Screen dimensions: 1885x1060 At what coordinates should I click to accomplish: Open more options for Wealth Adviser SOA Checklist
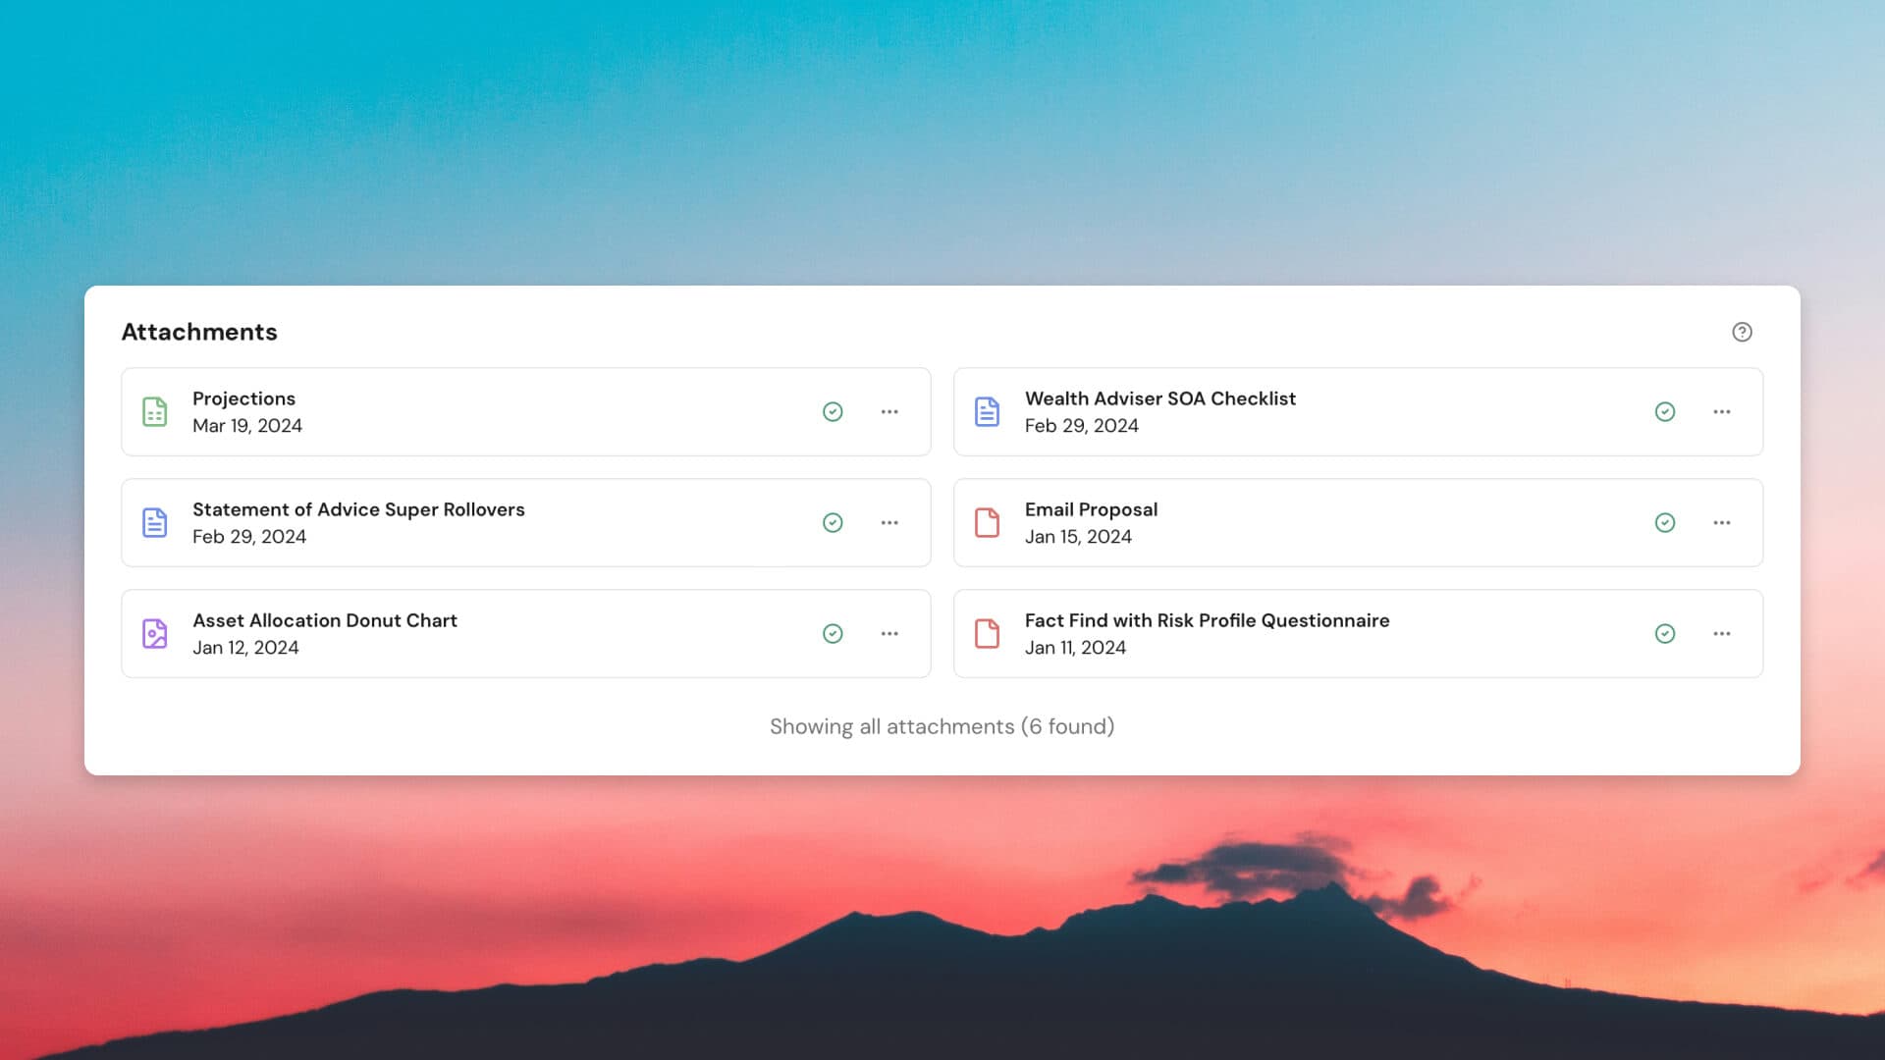pyautogui.click(x=1722, y=411)
